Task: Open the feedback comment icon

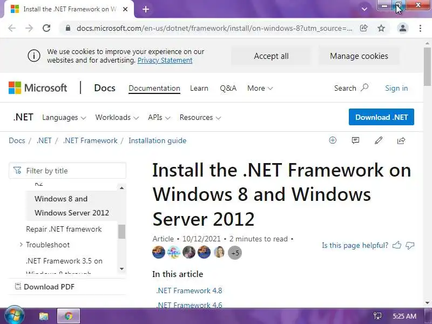Action: (355, 140)
